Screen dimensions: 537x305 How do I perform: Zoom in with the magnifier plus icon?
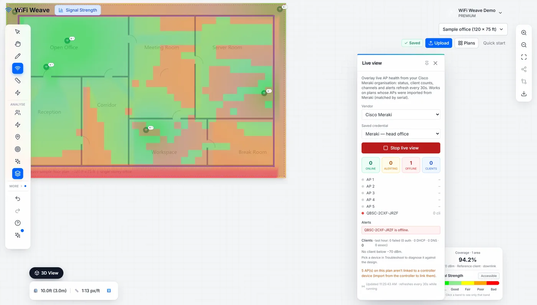click(524, 33)
